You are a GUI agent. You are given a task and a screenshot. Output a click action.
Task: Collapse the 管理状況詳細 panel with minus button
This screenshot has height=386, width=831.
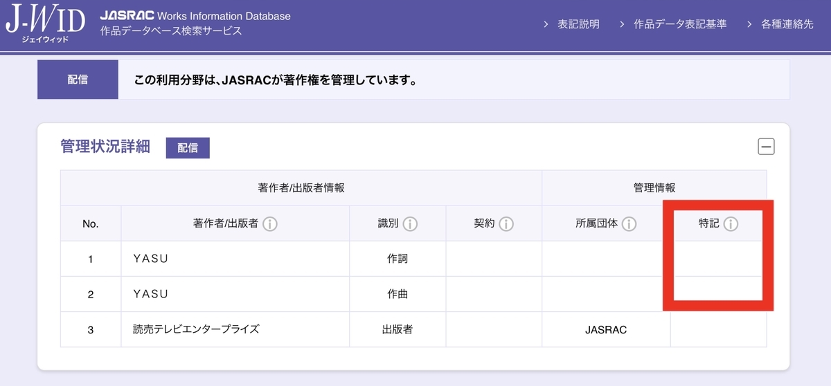(766, 147)
